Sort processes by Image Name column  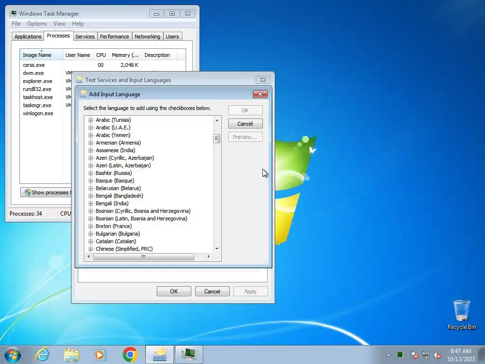click(42, 55)
